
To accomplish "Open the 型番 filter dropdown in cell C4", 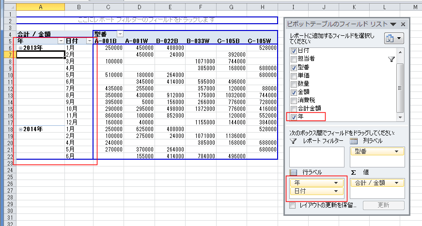I will coord(120,34).
